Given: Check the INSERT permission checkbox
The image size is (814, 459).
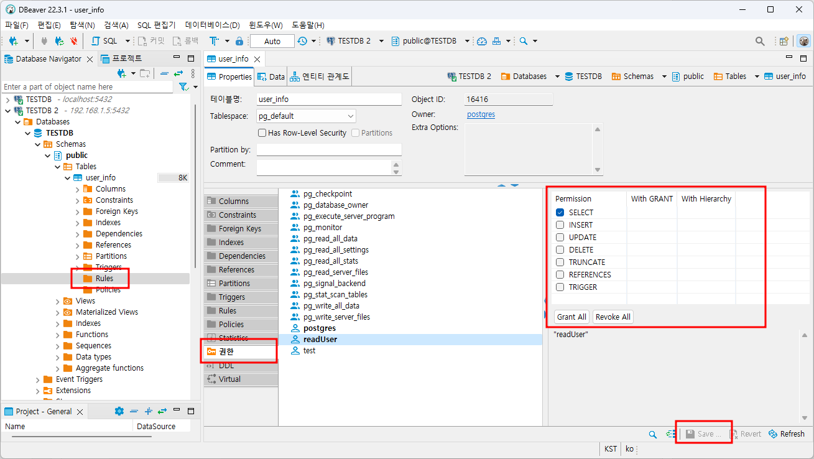Looking at the screenshot, I should 560,225.
